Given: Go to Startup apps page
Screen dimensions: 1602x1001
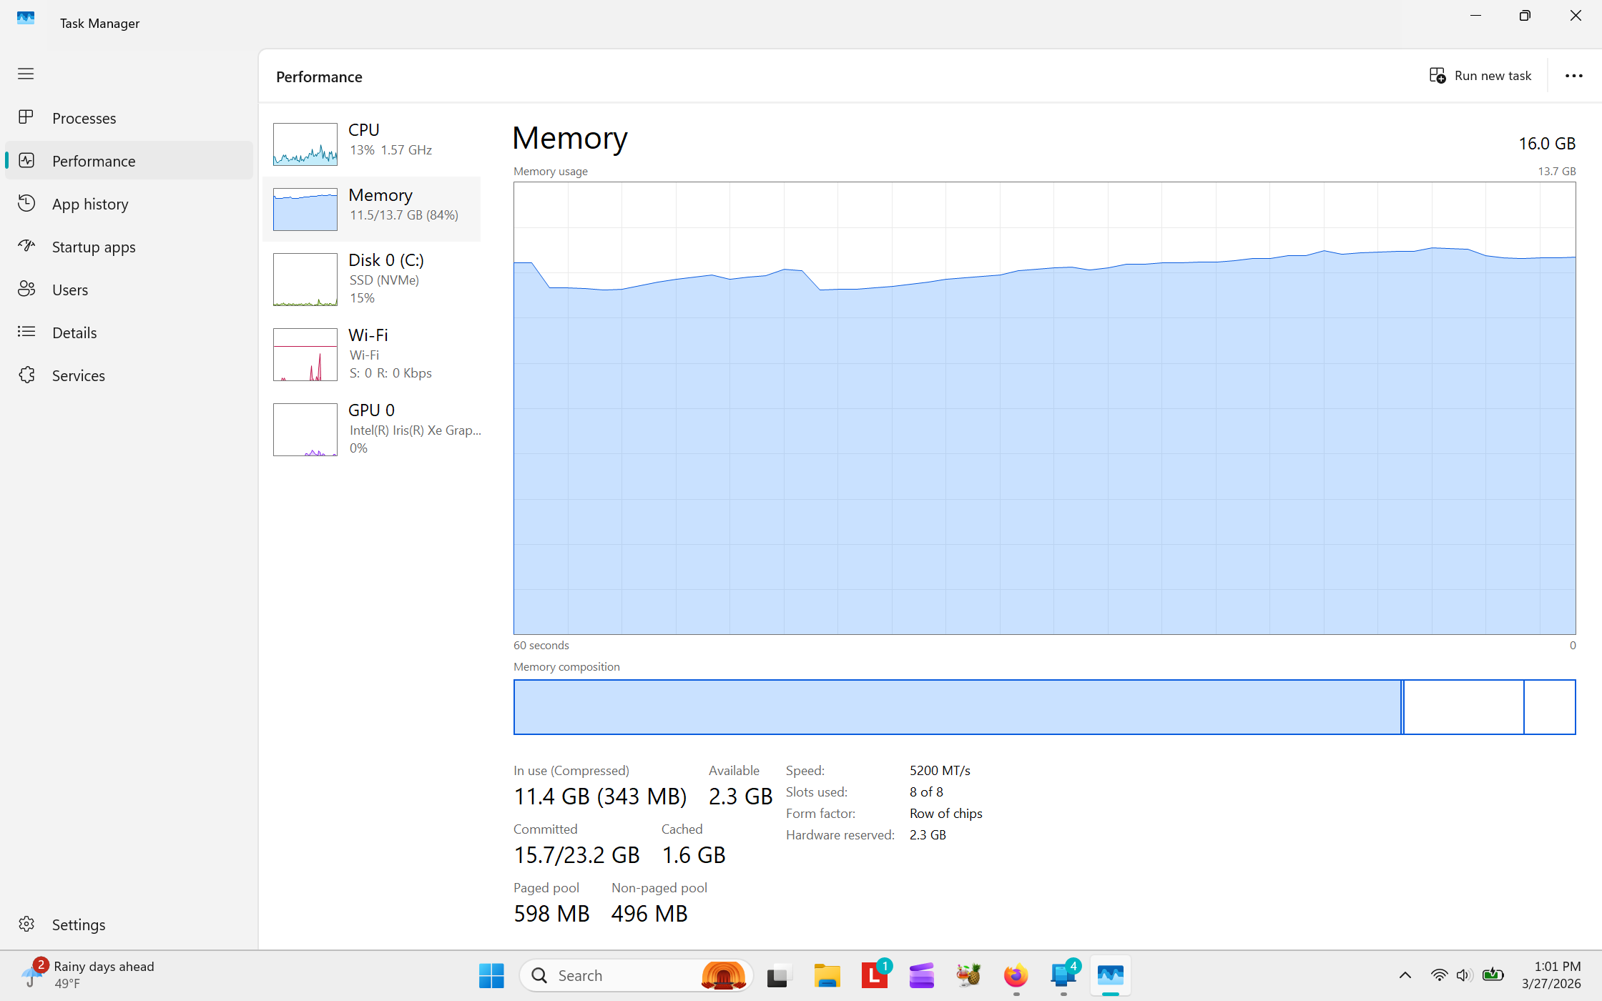Looking at the screenshot, I should pos(93,247).
